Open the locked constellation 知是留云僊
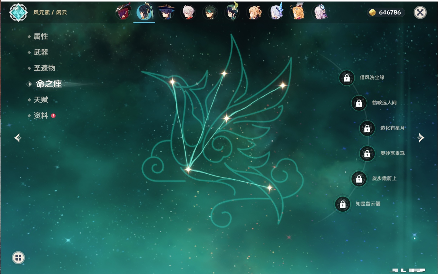 point(342,204)
